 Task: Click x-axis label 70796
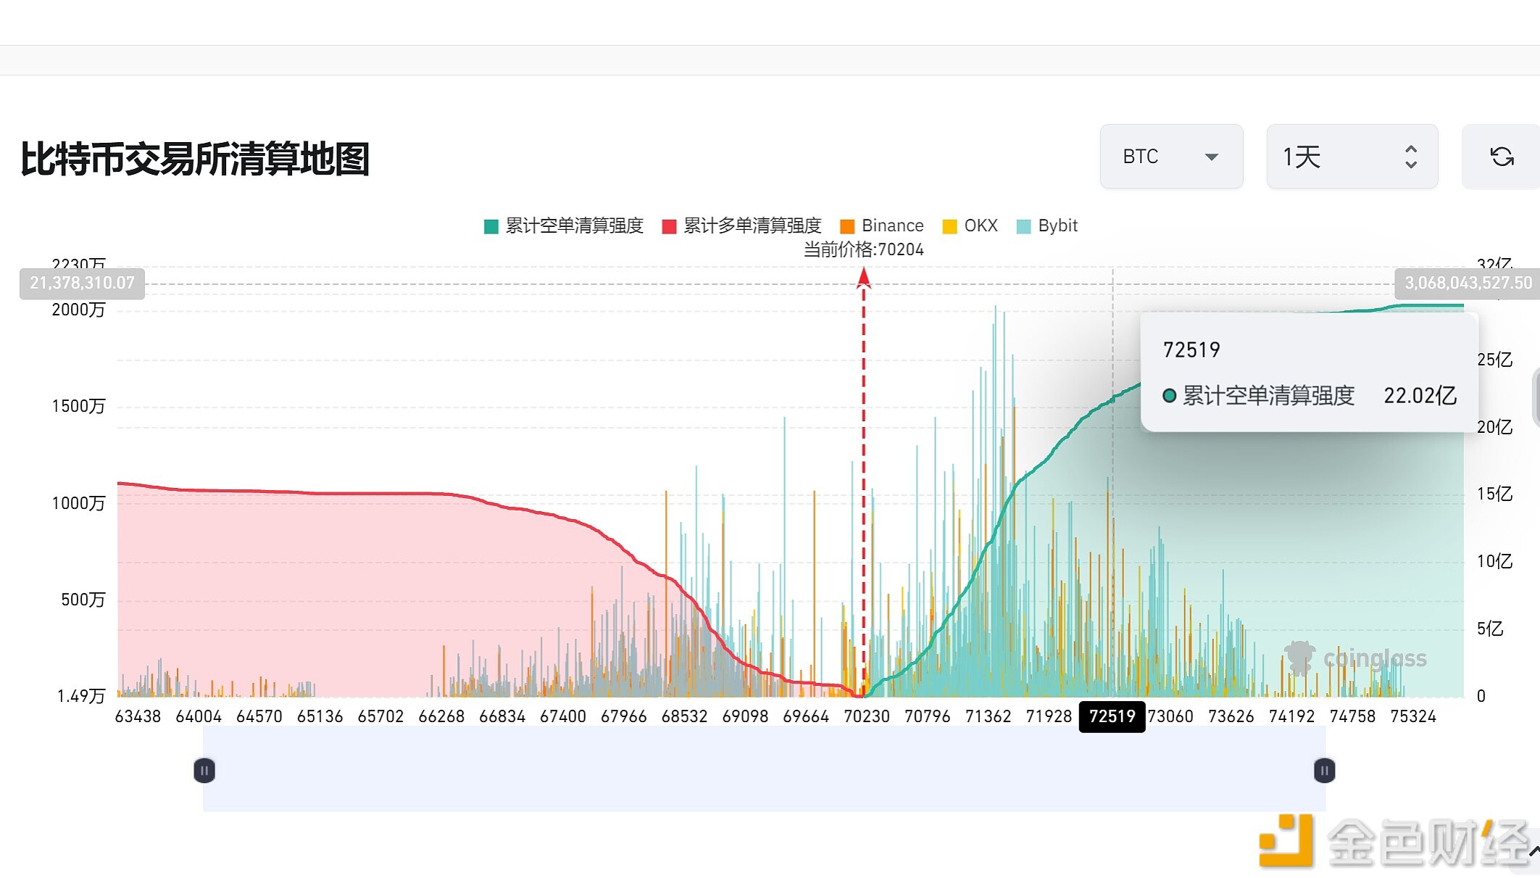(927, 716)
